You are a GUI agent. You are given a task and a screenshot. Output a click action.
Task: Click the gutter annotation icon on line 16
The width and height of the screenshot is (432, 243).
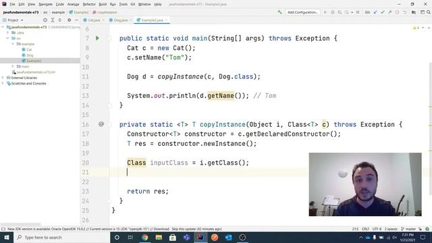[x=101, y=124]
